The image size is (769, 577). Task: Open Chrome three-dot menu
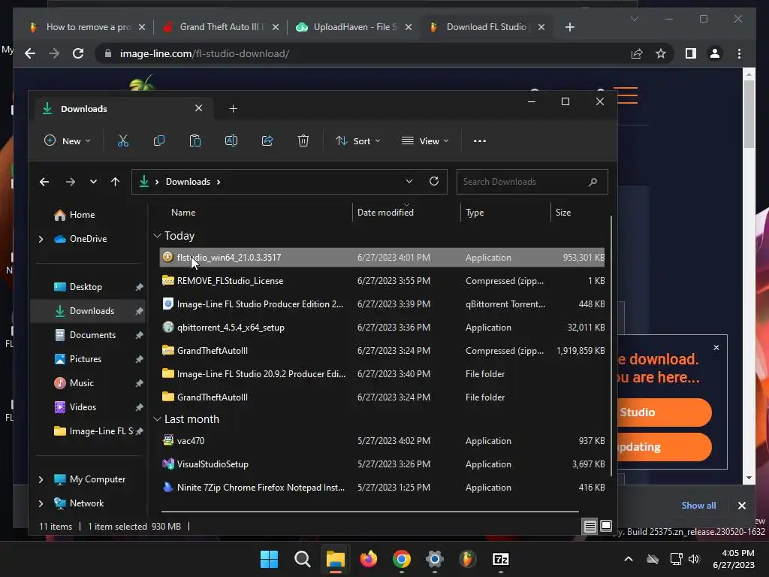tap(739, 53)
